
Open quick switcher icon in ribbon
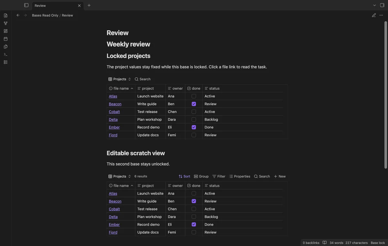tap(5, 16)
